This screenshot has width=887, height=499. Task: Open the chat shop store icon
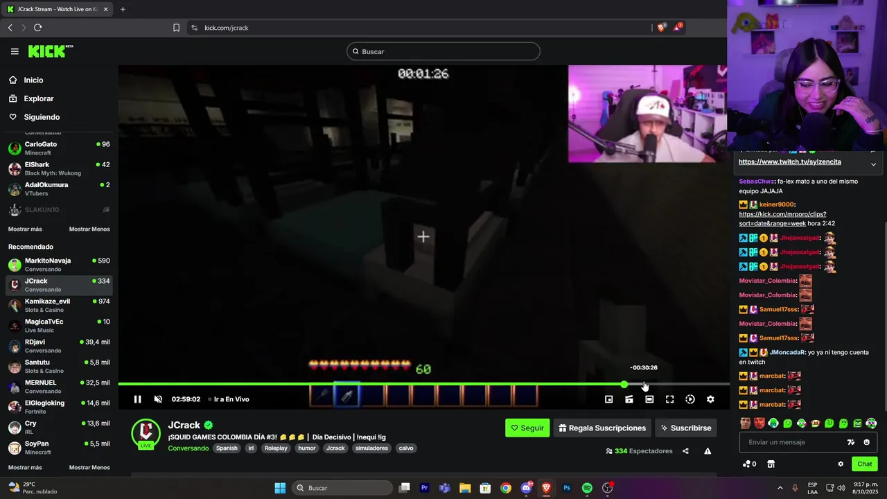(x=771, y=464)
